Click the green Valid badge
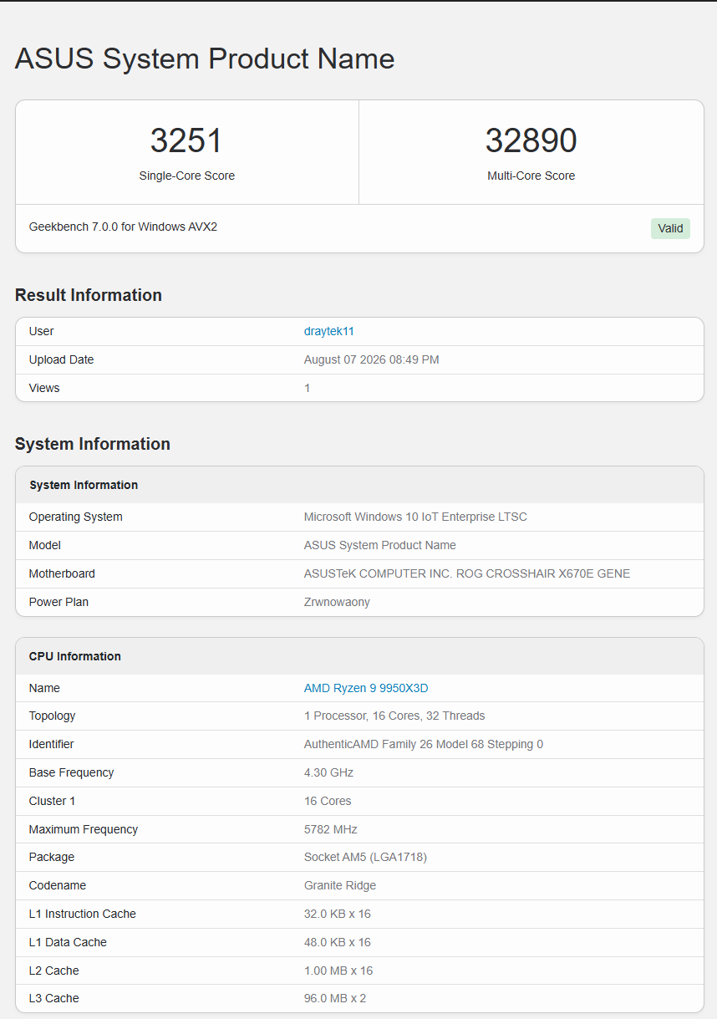The width and height of the screenshot is (717, 1019). [670, 228]
